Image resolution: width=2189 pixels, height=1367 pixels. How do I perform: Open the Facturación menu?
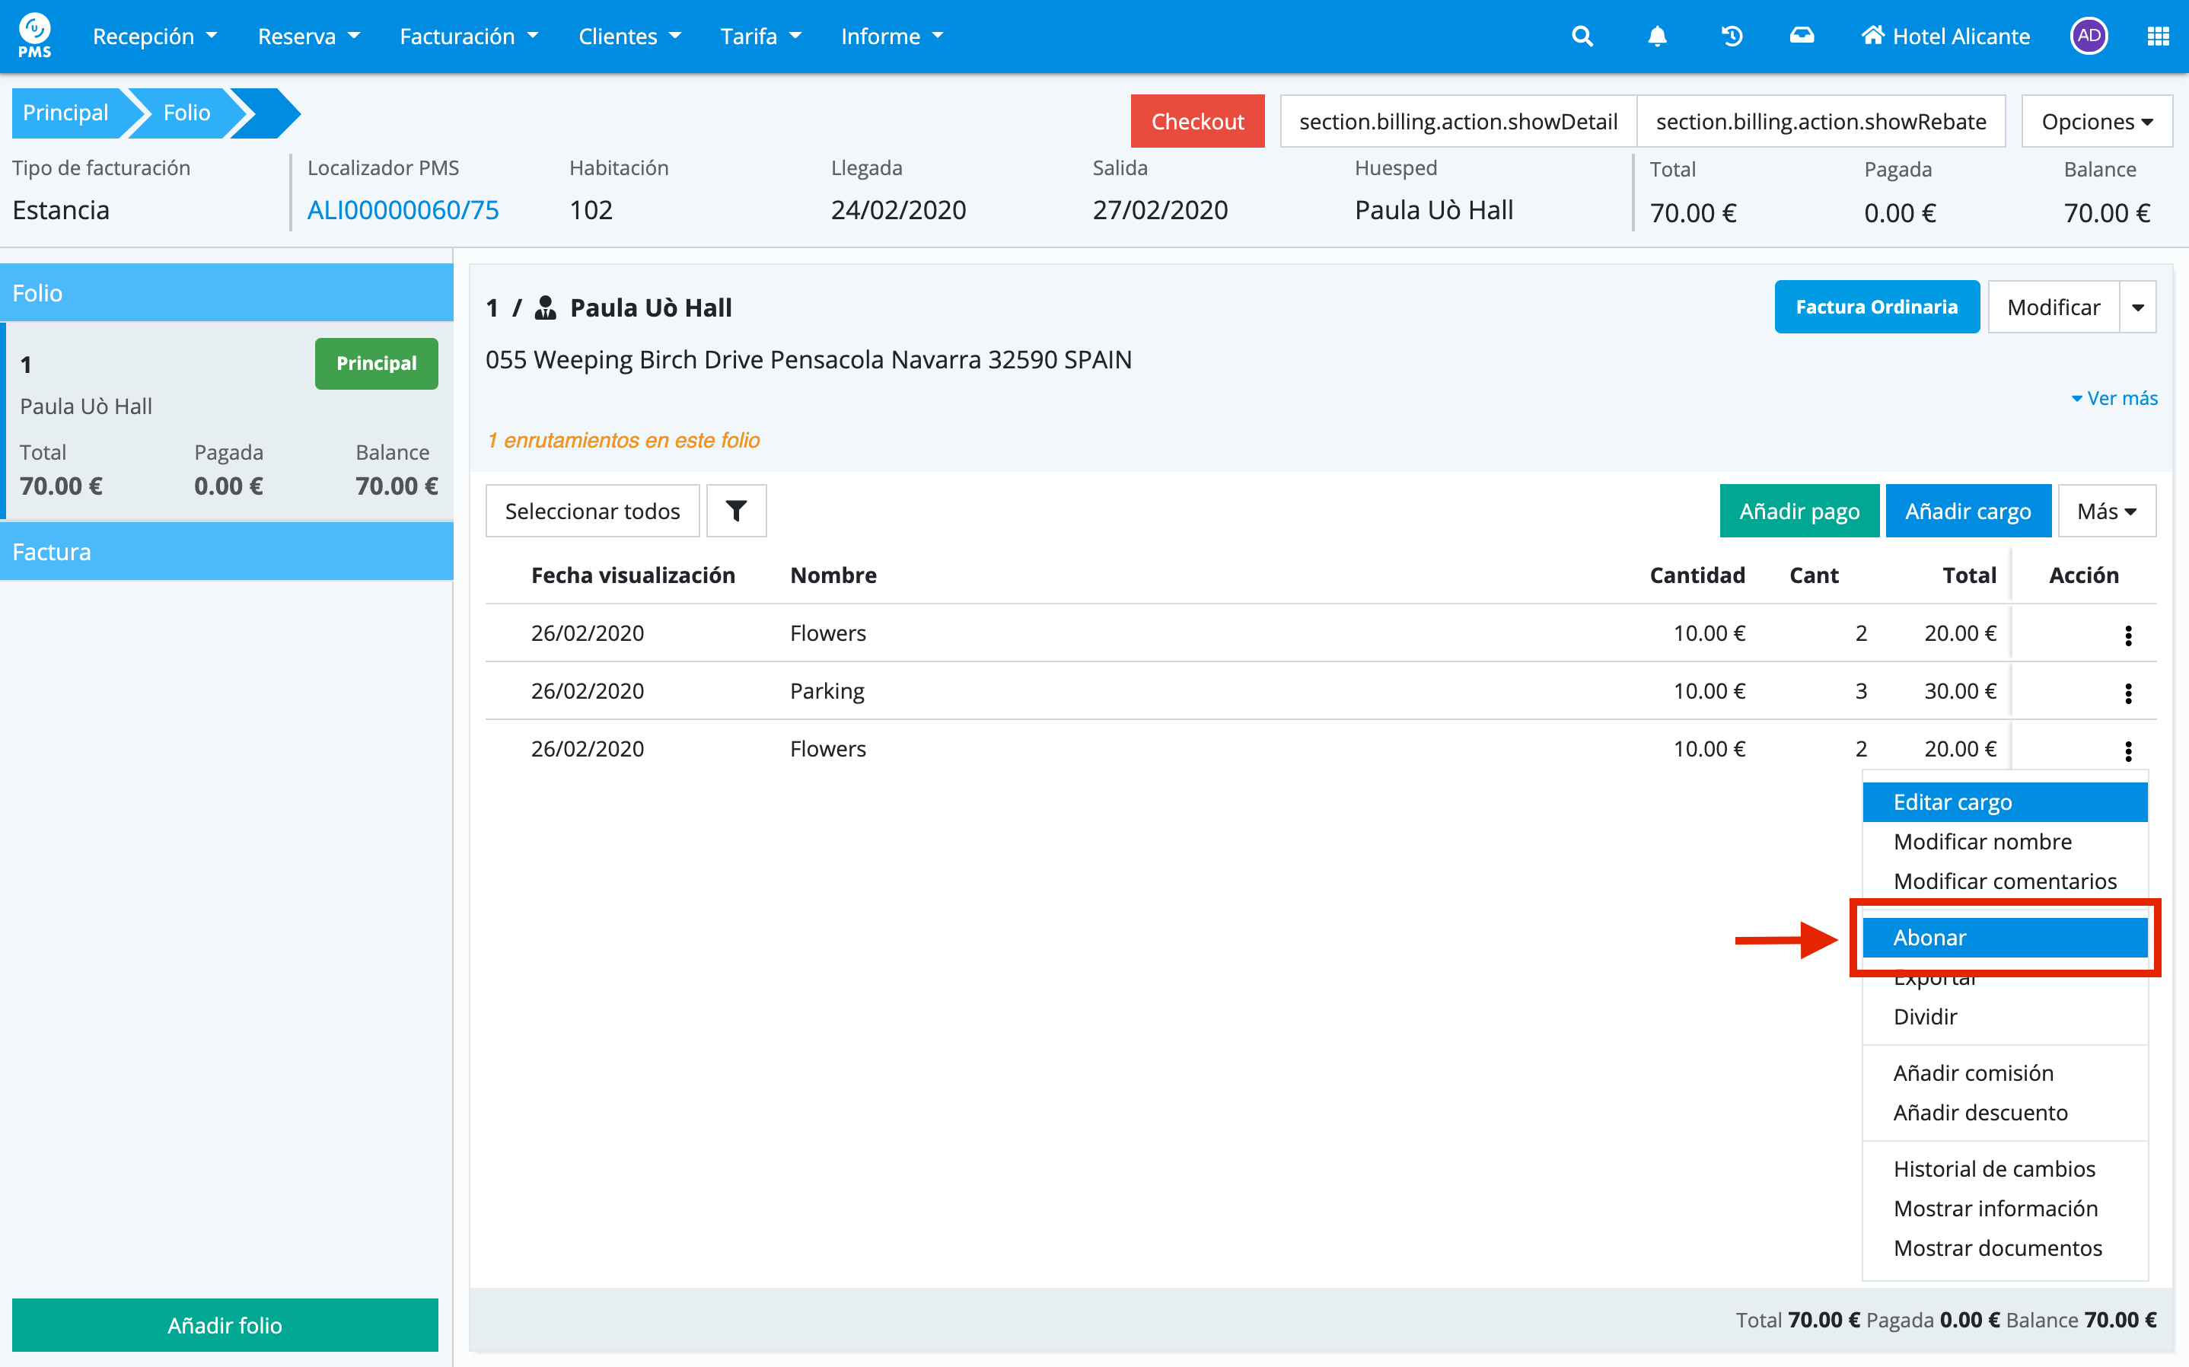click(x=468, y=37)
